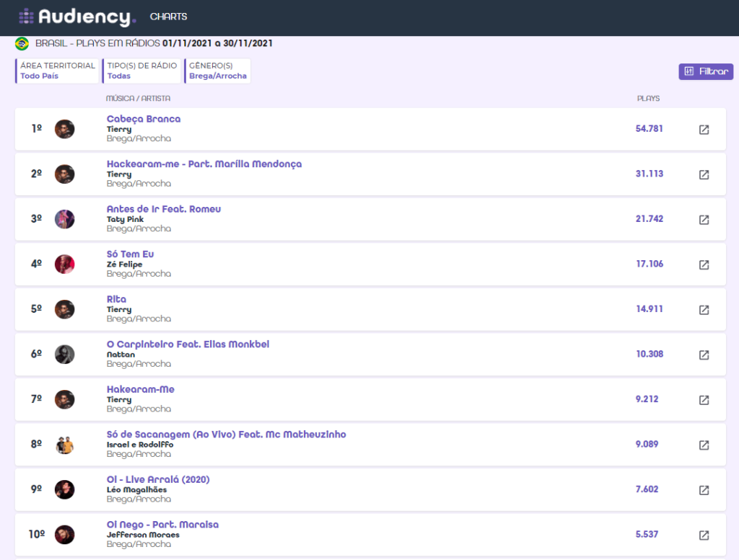This screenshot has width=739, height=560.
Task: Click the plays count 9.089
Action: [x=647, y=444]
